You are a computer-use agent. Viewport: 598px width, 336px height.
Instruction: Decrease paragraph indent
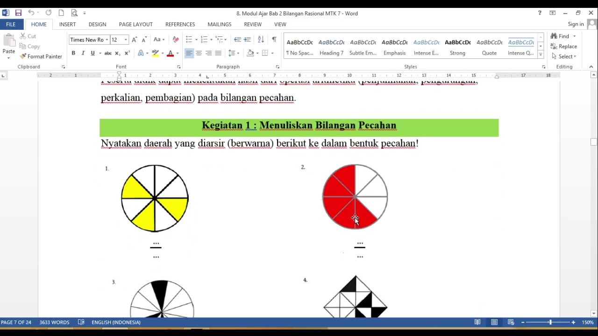coord(237,40)
